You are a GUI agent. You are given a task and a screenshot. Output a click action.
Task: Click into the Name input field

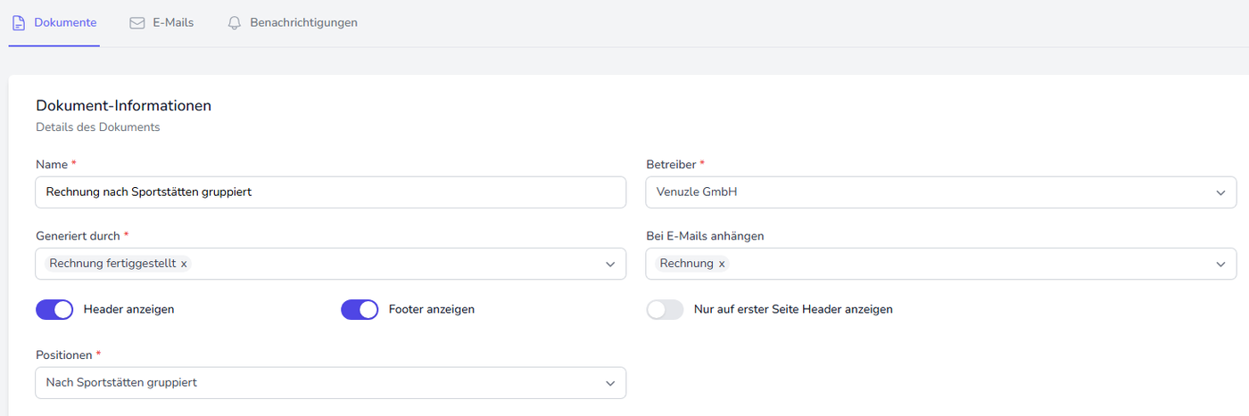coord(330,192)
